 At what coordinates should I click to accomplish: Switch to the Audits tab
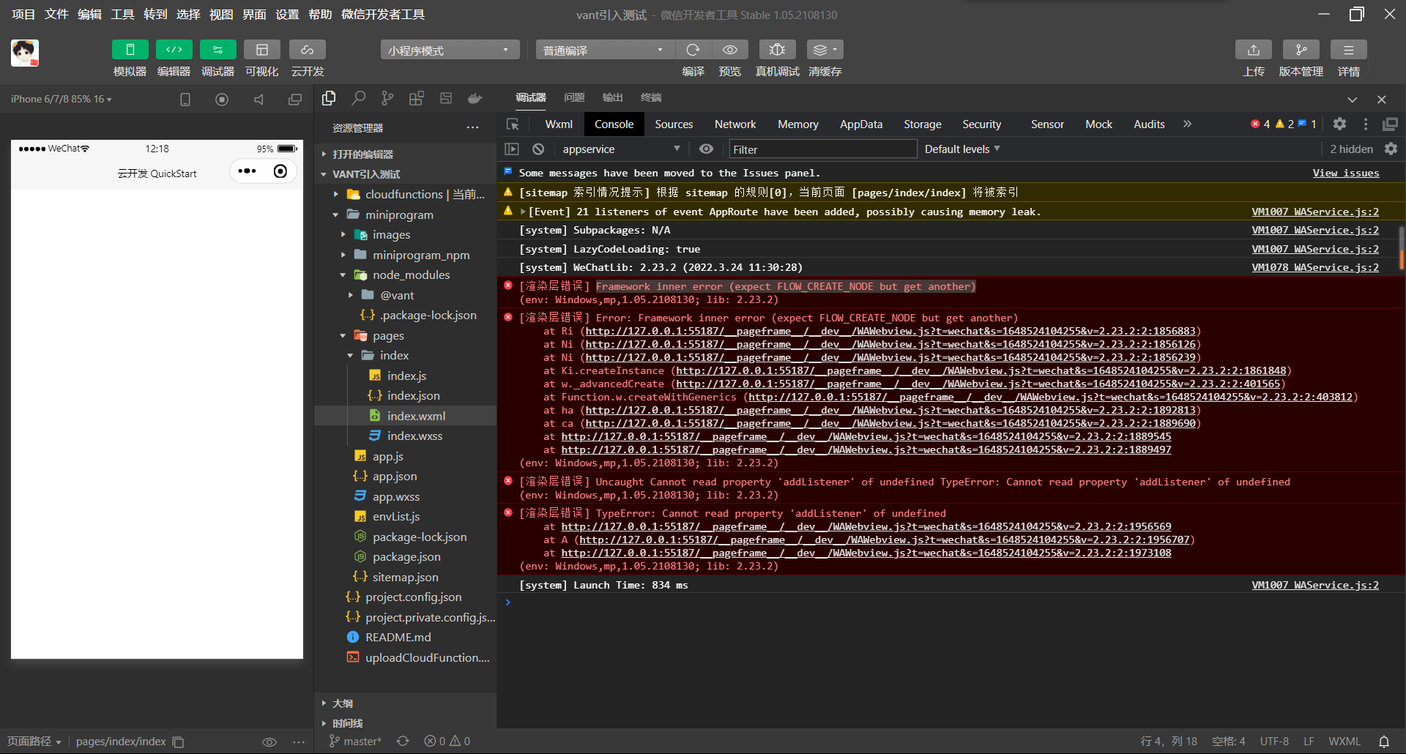[1149, 124]
